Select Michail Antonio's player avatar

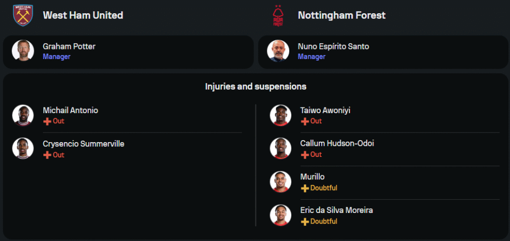click(x=23, y=115)
